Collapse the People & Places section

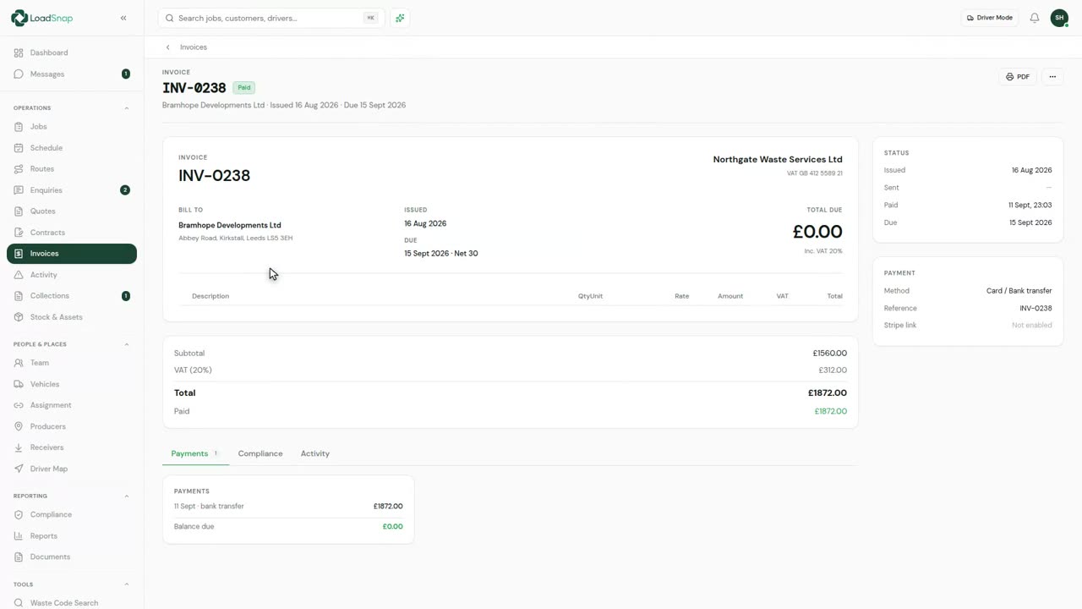(127, 344)
